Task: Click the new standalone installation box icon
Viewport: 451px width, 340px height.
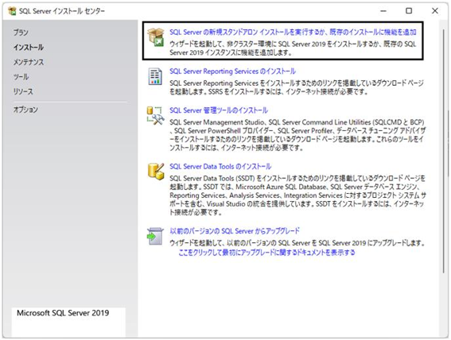Action: point(156,37)
